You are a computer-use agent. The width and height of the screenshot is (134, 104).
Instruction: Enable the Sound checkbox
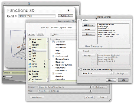[x=81, y=51]
